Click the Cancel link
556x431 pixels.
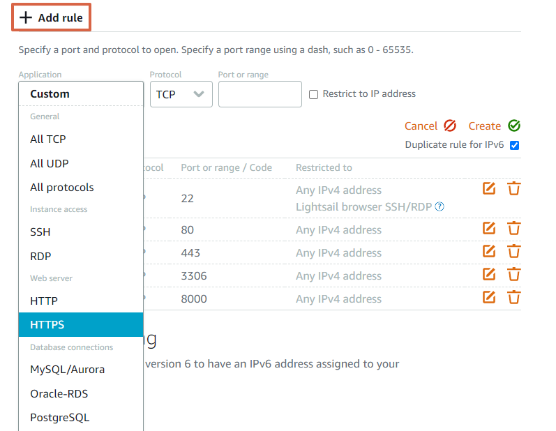(x=421, y=126)
